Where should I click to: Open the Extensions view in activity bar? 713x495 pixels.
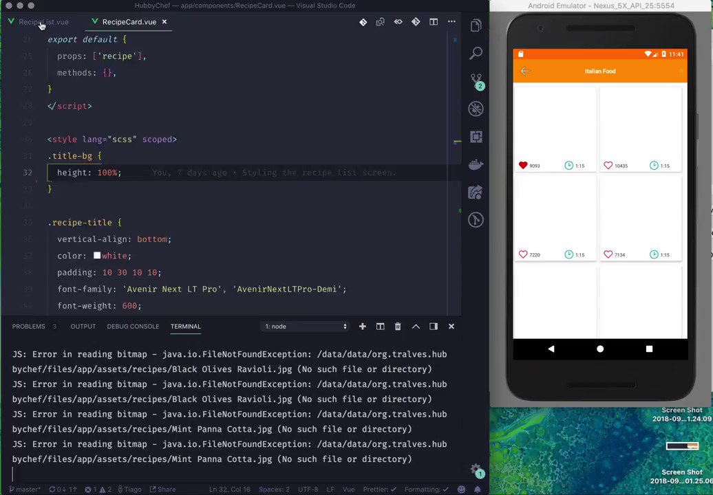point(476,137)
